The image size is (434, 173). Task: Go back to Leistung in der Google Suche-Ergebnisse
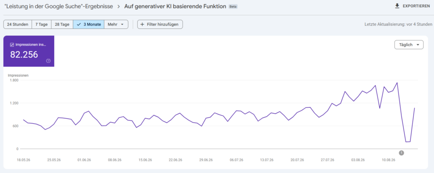[x=58, y=6]
